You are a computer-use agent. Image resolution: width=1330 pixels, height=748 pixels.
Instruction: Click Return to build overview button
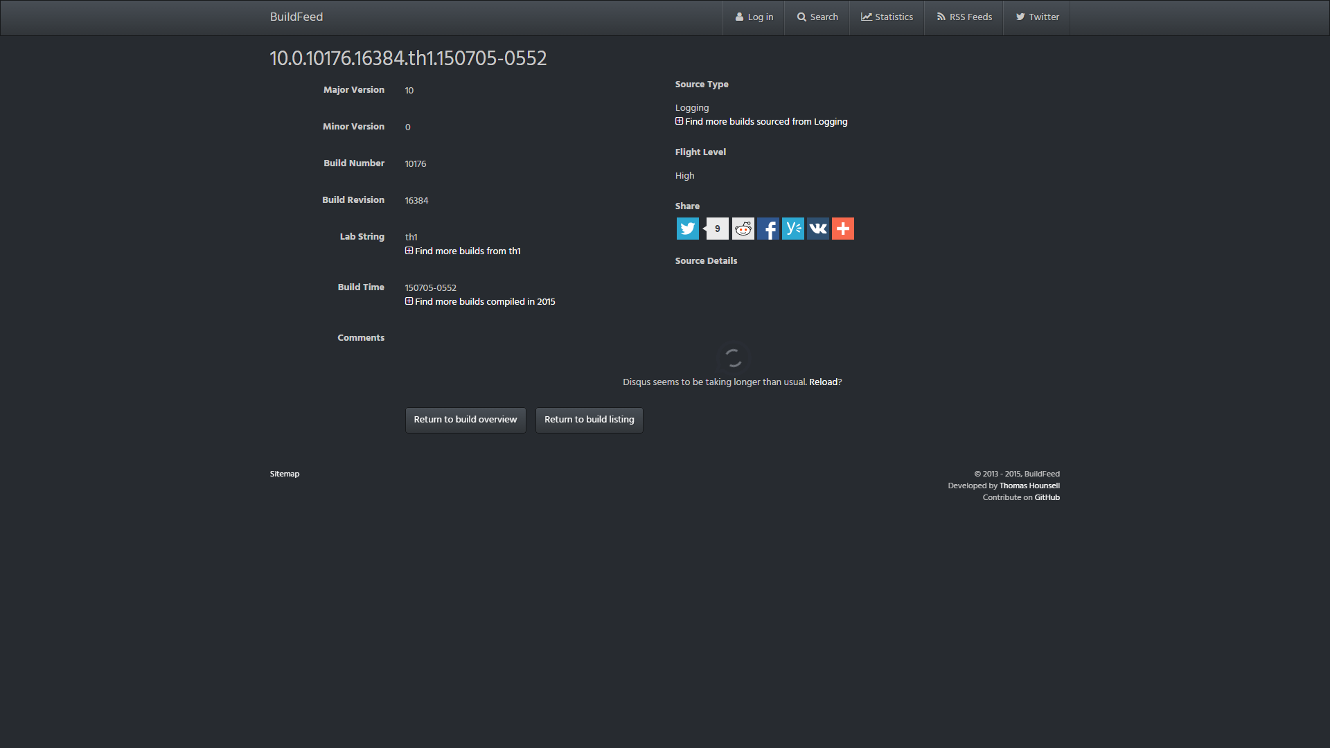coord(465,420)
